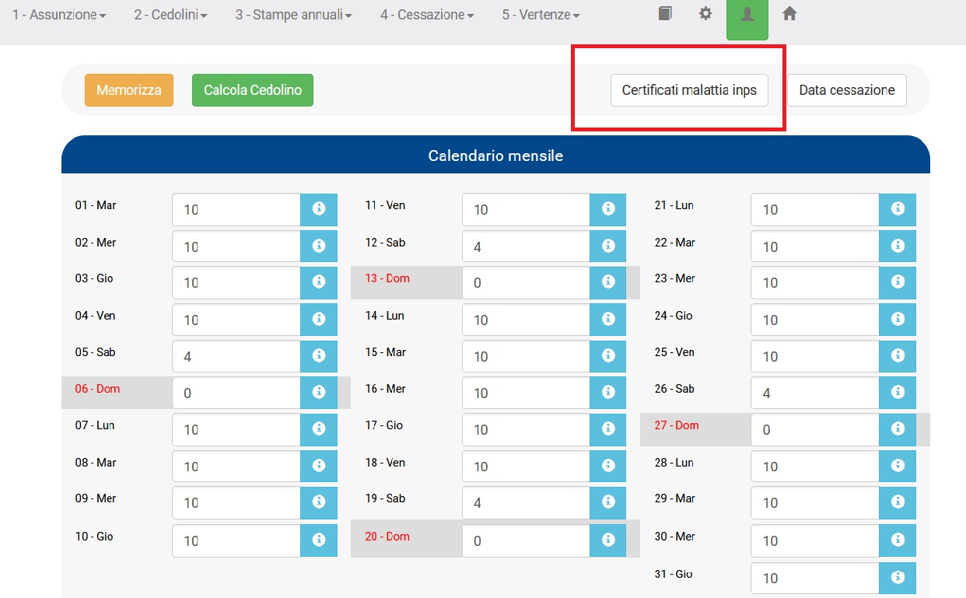Open the 2 - Cedolini menu
Viewport: 966px width, 598px height.
coord(170,13)
